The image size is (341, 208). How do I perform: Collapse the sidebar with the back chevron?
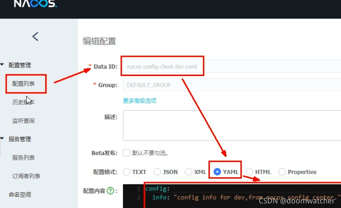coord(35,36)
